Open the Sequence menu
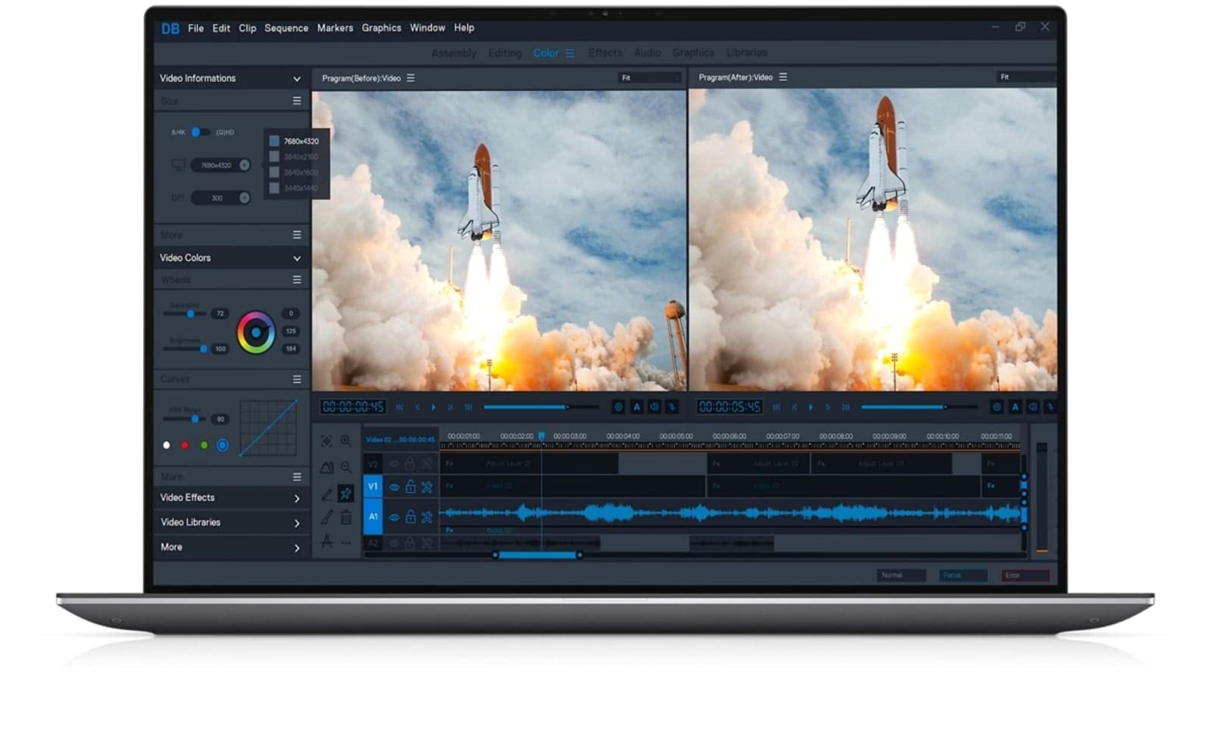1211x746 pixels. (286, 28)
